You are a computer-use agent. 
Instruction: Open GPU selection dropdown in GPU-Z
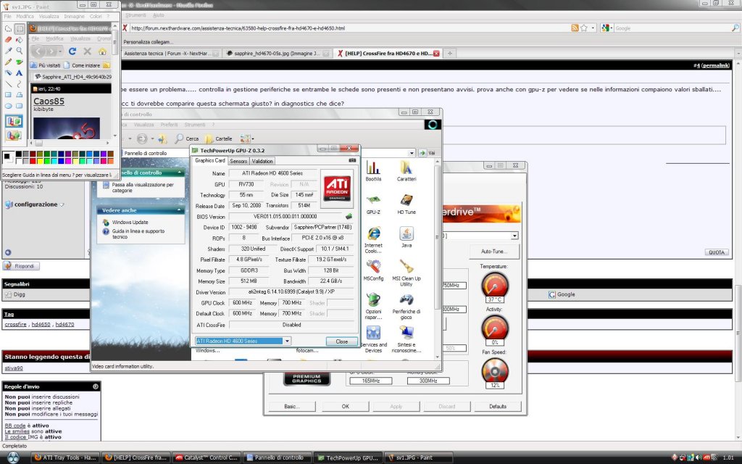coord(286,341)
